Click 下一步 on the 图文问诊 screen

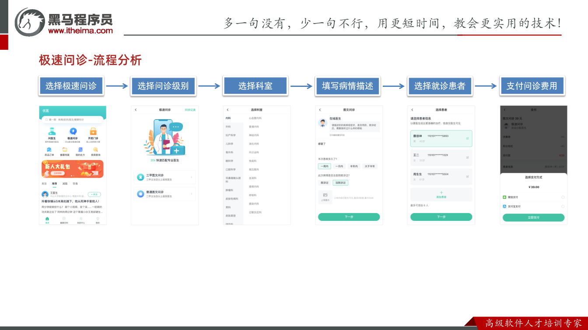click(x=349, y=217)
